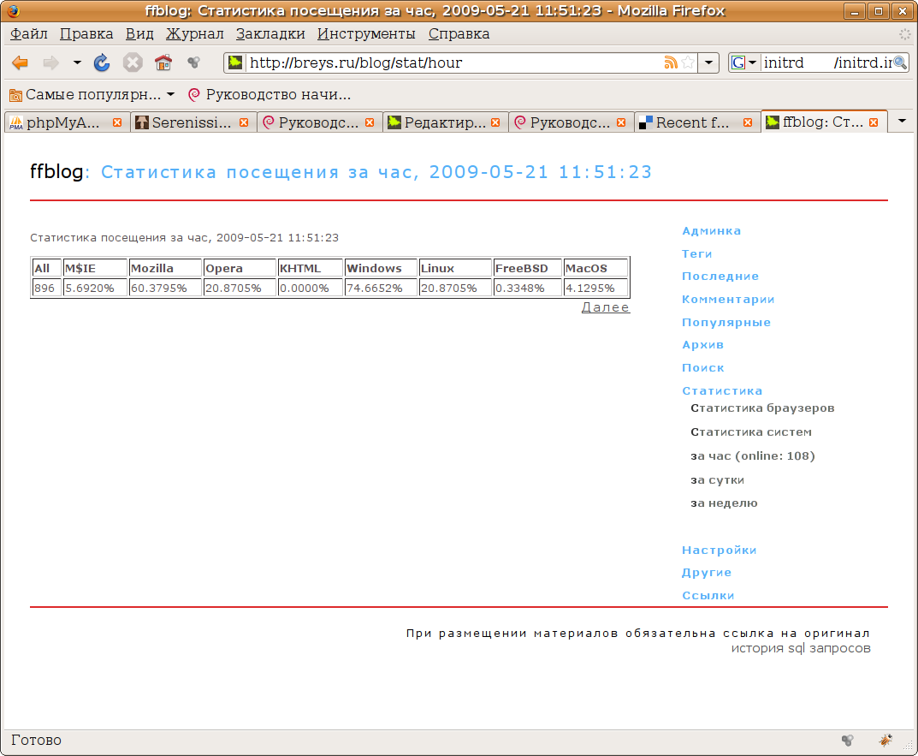This screenshot has width=918, height=756.
Task: Click the за сутки statistics link
Action: click(717, 479)
